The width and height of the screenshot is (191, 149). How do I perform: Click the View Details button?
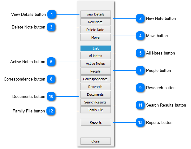click(95, 14)
